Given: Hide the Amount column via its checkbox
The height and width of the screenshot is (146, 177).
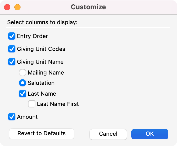Looking at the screenshot, I should (12, 117).
